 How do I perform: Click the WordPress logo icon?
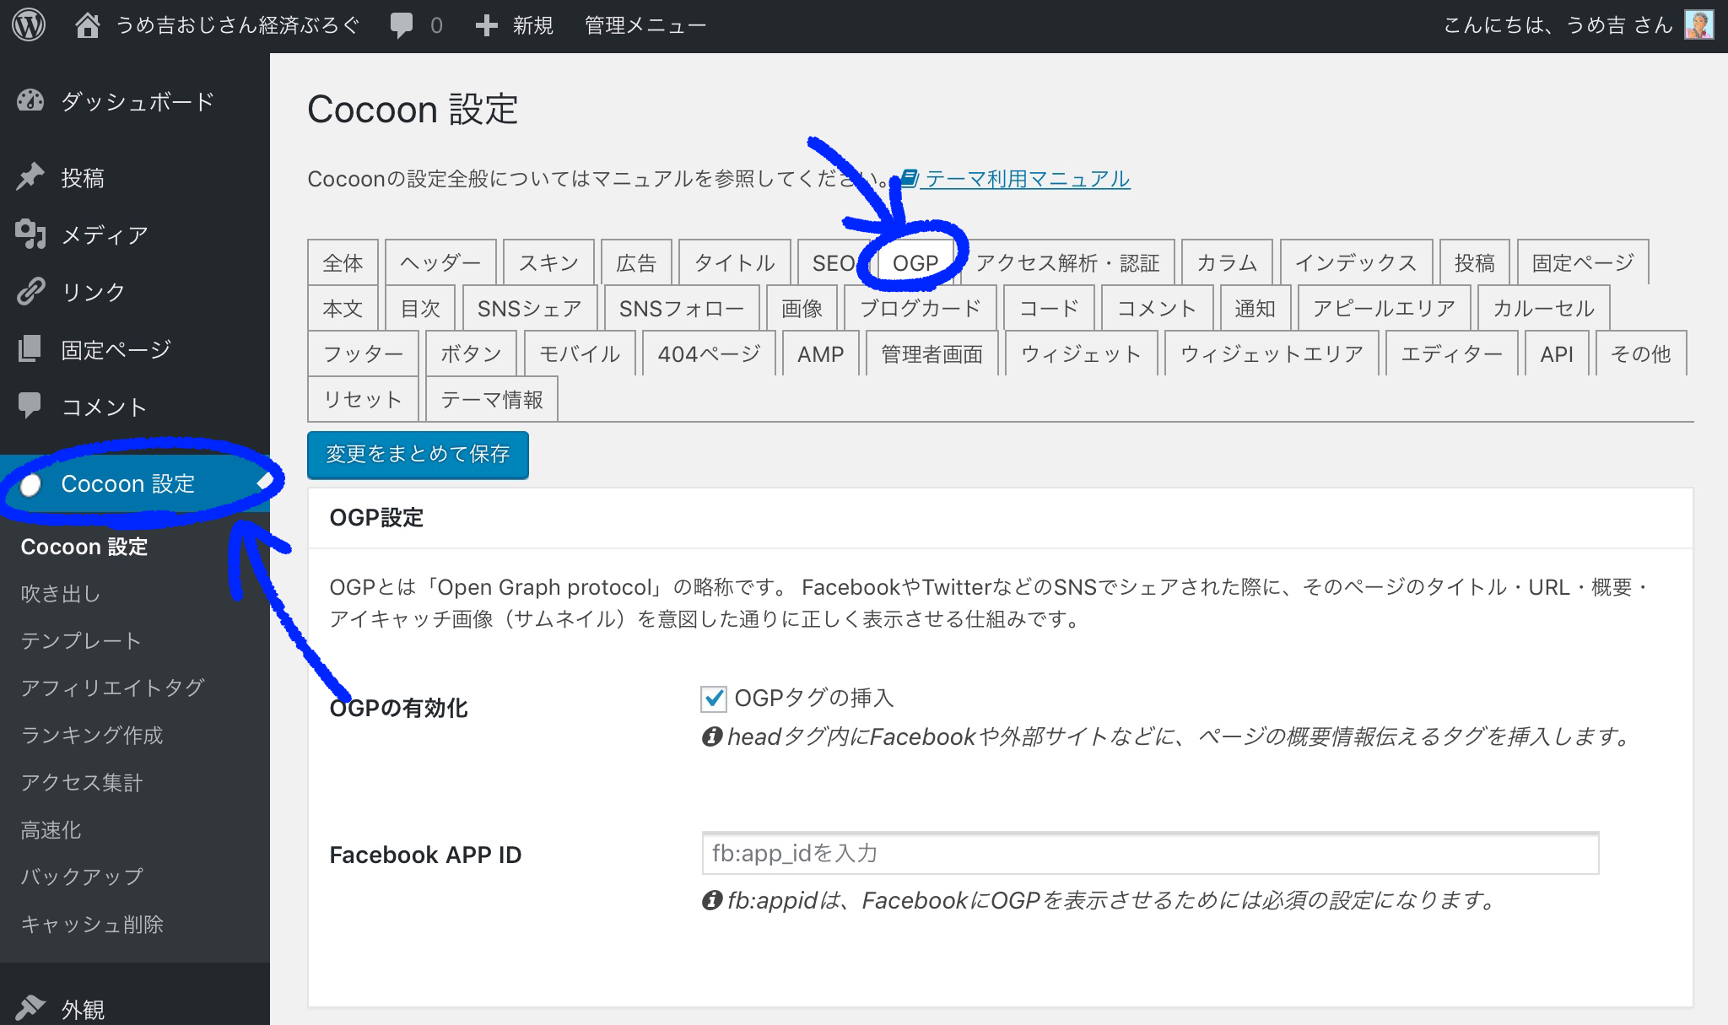click(29, 25)
